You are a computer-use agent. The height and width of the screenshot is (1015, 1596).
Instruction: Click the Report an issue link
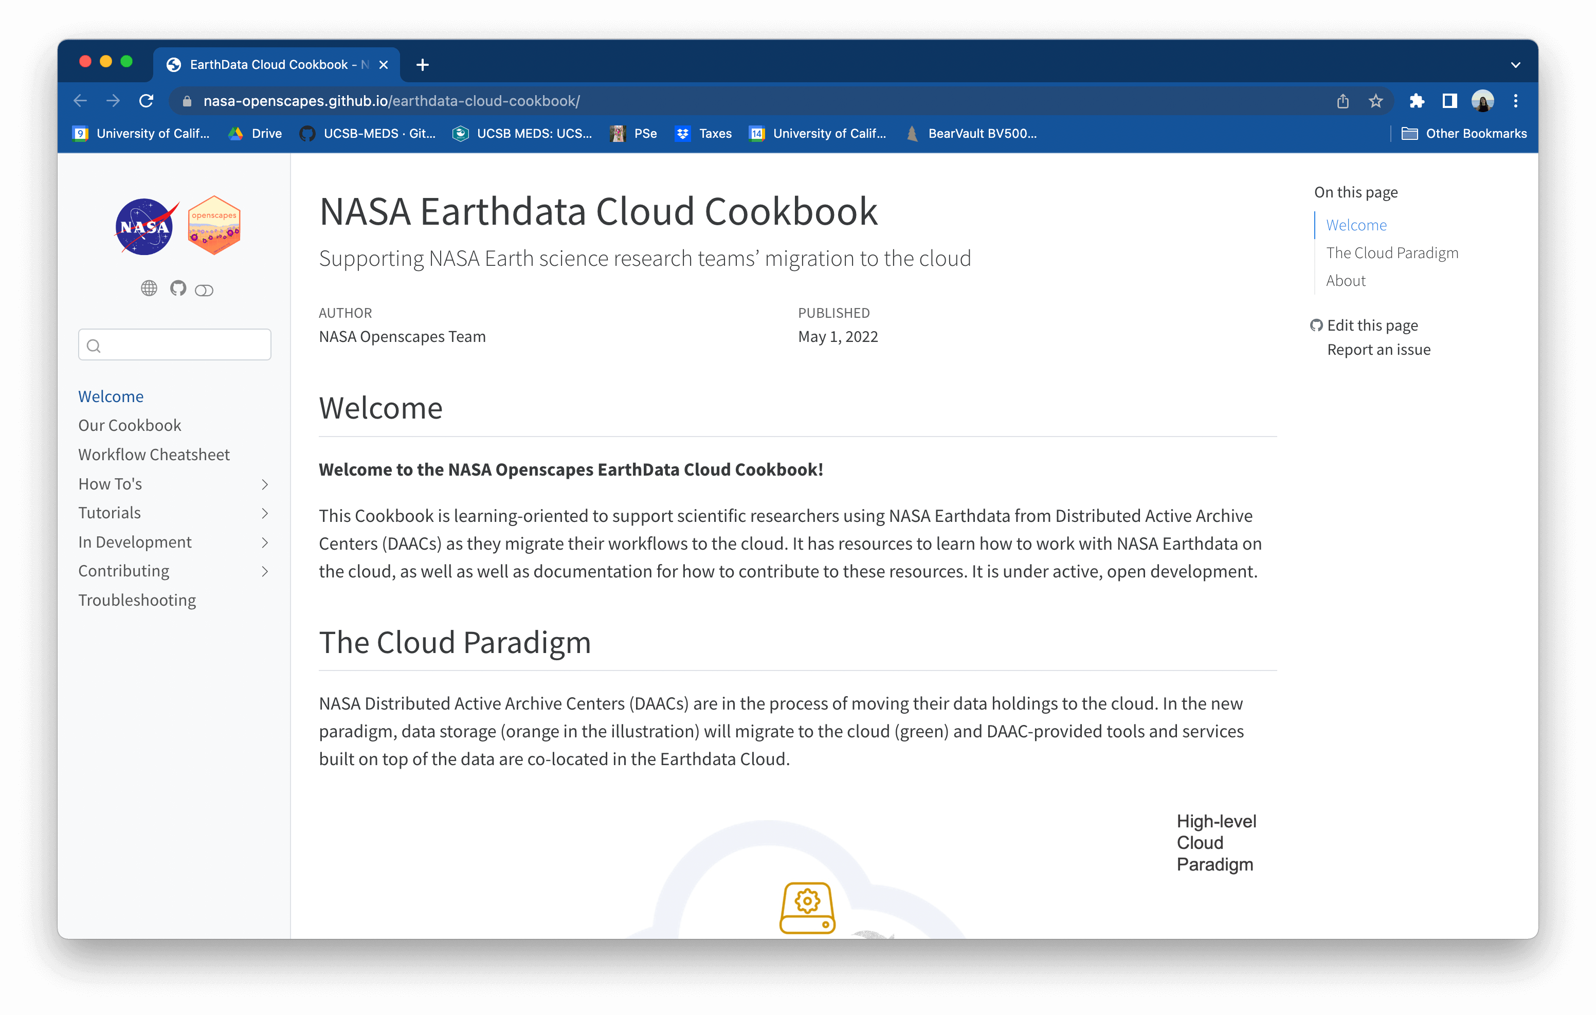[1379, 349]
